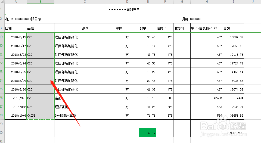Click the 信息价 header cell

165,28
